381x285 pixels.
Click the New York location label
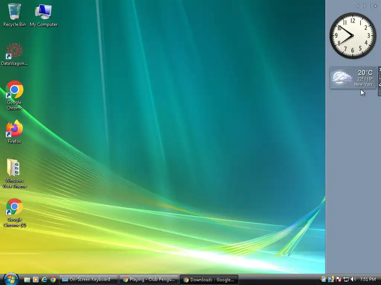363,84
